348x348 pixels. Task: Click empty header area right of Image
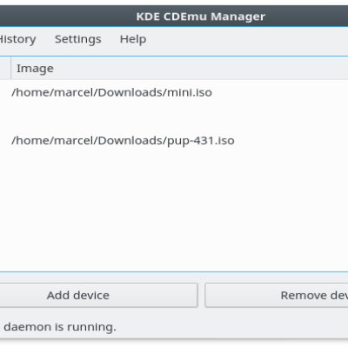tap(203, 69)
